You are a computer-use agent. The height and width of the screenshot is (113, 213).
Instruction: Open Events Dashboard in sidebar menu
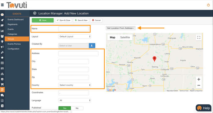tap(15, 19)
